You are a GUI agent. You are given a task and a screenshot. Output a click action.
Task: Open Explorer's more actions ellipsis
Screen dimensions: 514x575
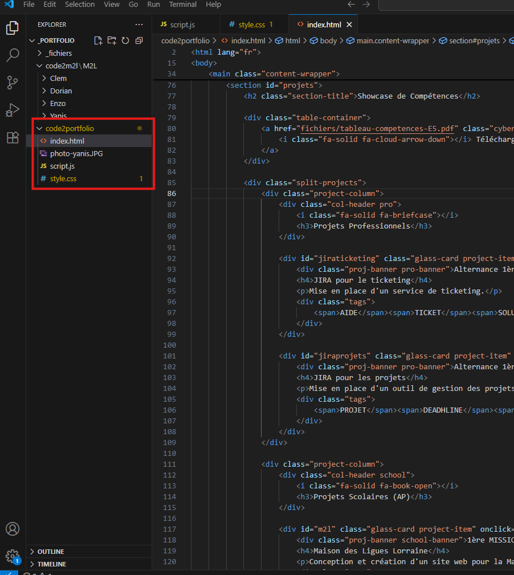[x=139, y=25]
